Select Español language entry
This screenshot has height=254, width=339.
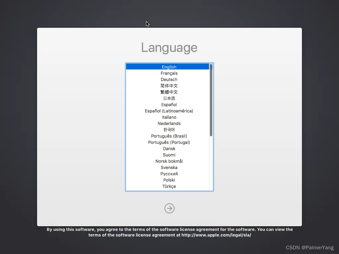pos(169,105)
